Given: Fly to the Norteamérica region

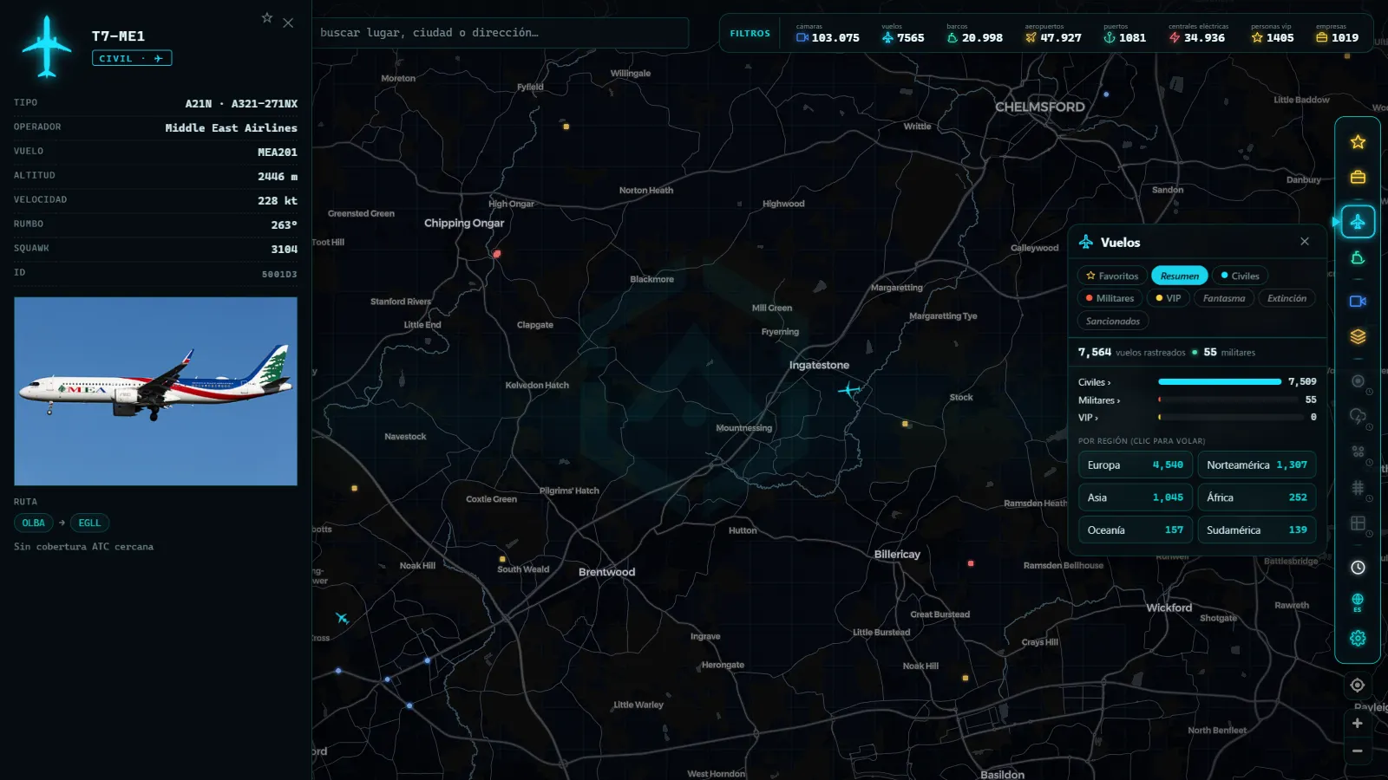Looking at the screenshot, I should (x=1257, y=465).
